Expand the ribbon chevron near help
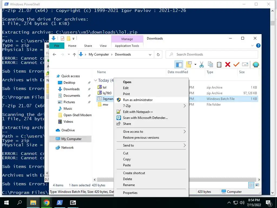 point(252,45)
